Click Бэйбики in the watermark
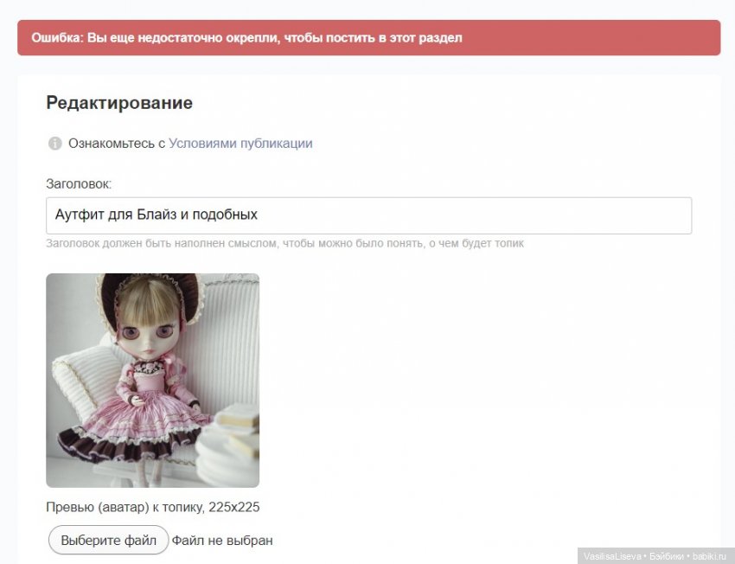Screen dimensions: 735x564 (x=667, y=556)
